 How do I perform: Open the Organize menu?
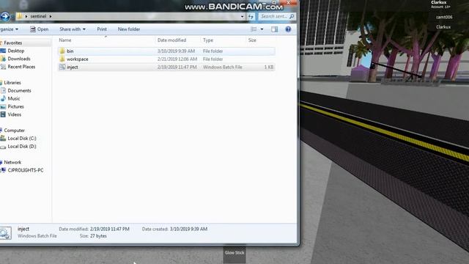(x=9, y=29)
